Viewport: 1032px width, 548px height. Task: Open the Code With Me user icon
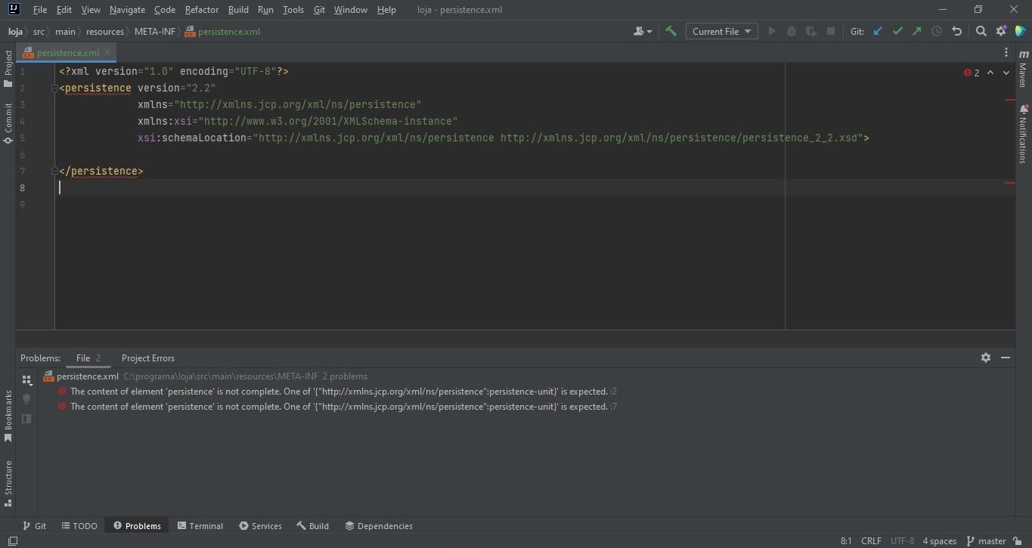coord(643,31)
